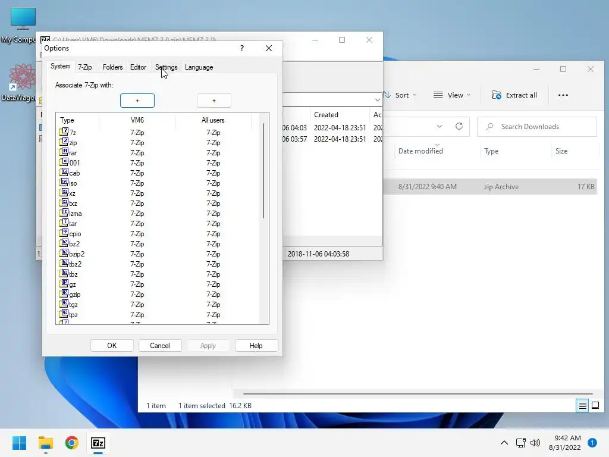Open the Language tab
The image size is (609, 457).
(x=199, y=67)
